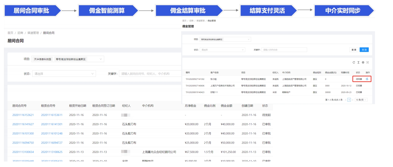393x167 pixels.
Task: Toggle fullscreen icon in commission table toolbar
Action: point(367,62)
